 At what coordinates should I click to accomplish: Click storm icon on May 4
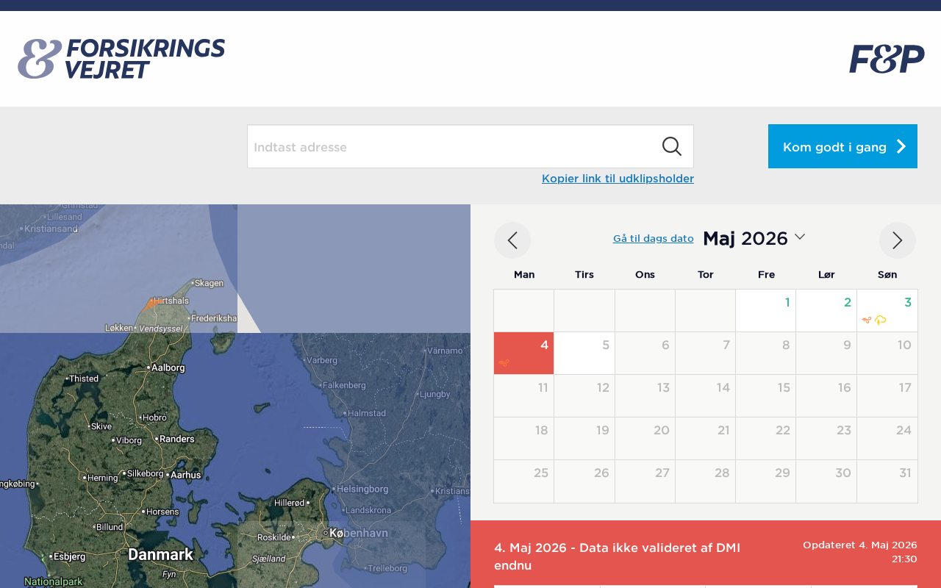[504, 362]
